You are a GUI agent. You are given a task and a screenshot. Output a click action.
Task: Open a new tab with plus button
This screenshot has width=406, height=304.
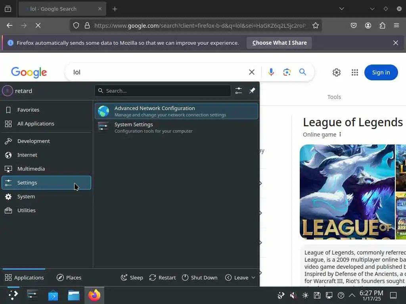tap(115, 9)
